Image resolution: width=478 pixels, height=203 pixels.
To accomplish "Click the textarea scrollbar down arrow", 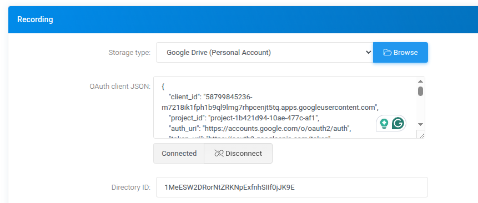I will point(420,124).
